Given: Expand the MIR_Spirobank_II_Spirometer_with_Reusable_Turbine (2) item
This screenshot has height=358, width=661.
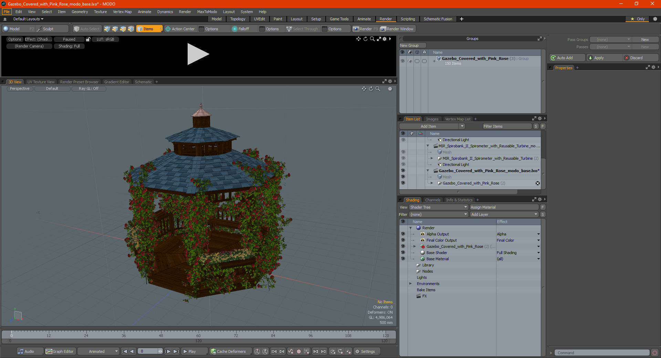Looking at the screenshot, I should click(x=432, y=158).
